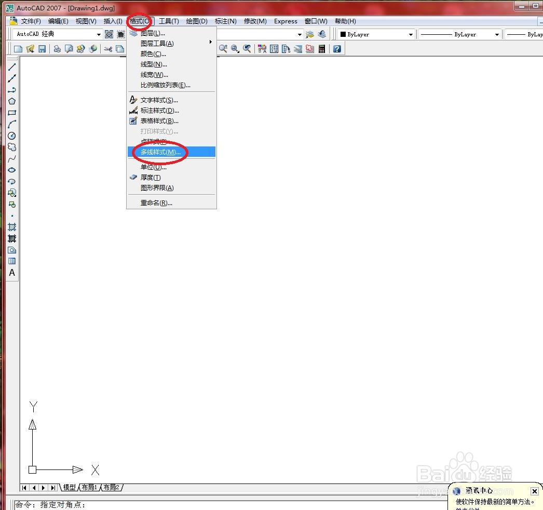Open the DesignCenter icon
The width and height of the screenshot is (543, 510).
click(274, 49)
